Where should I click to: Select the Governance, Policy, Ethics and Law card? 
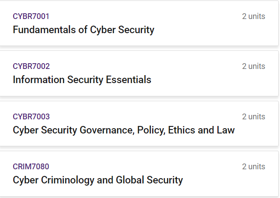pos(139,123)
